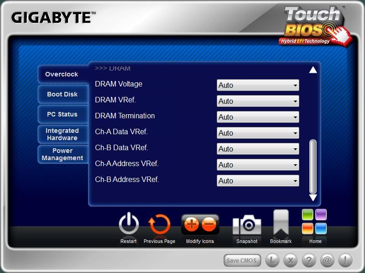Click the round X button
Viewport: 365px width, 273px height.
(291, 260)
